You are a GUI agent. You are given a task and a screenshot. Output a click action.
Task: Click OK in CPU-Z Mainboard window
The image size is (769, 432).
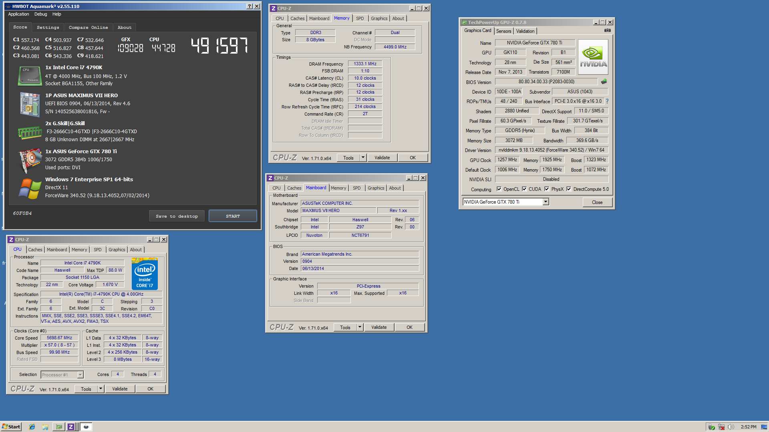[409, 327]
